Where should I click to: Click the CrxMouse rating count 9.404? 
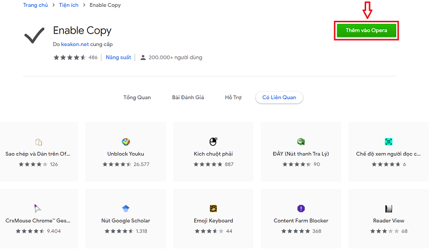pos(54,231)
